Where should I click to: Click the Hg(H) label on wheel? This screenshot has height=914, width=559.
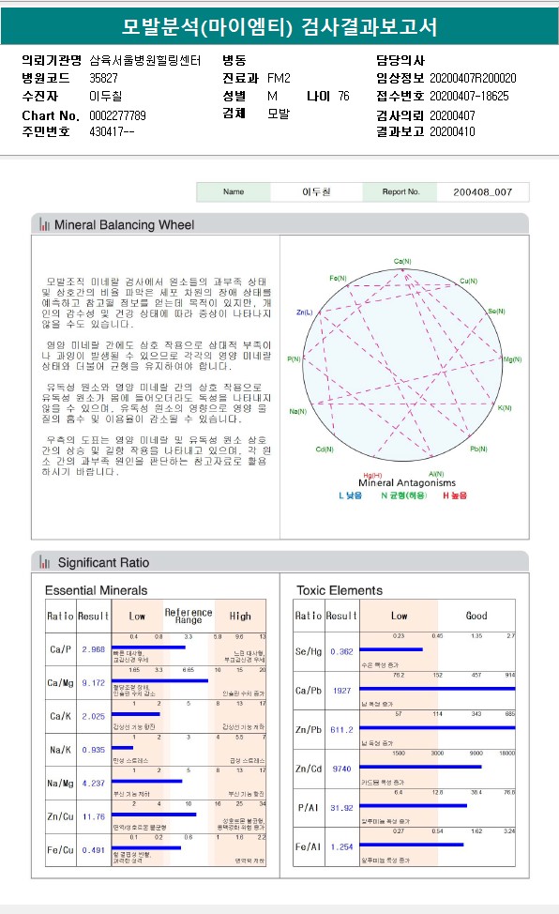click(x=372, y=475)
